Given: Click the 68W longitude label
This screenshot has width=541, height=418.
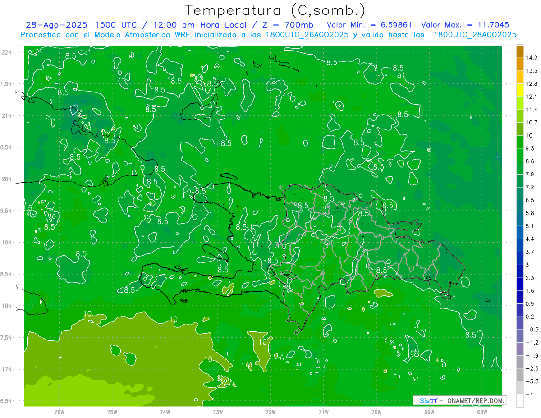Looking at the screenshot, I should (481, 412).
